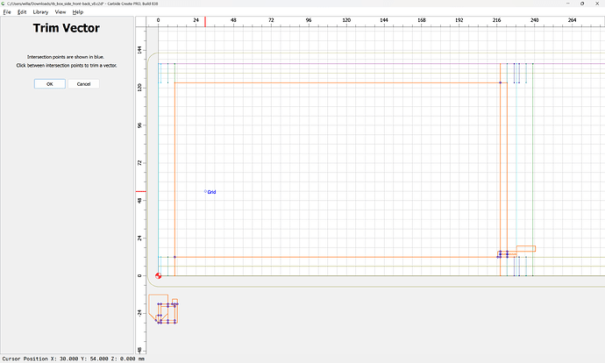605x363 pixels.
Task: Cancel the Trim Vector operation
Action: click(x=84, y=84)
